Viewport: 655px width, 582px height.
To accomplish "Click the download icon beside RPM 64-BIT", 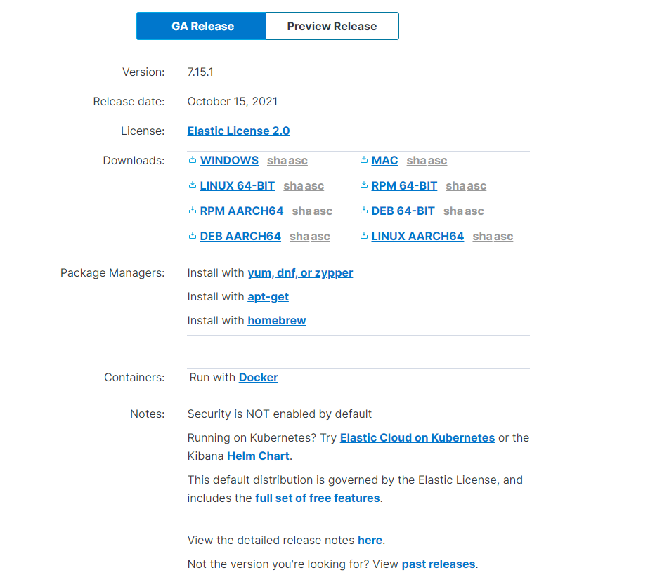I will [364, 185].
